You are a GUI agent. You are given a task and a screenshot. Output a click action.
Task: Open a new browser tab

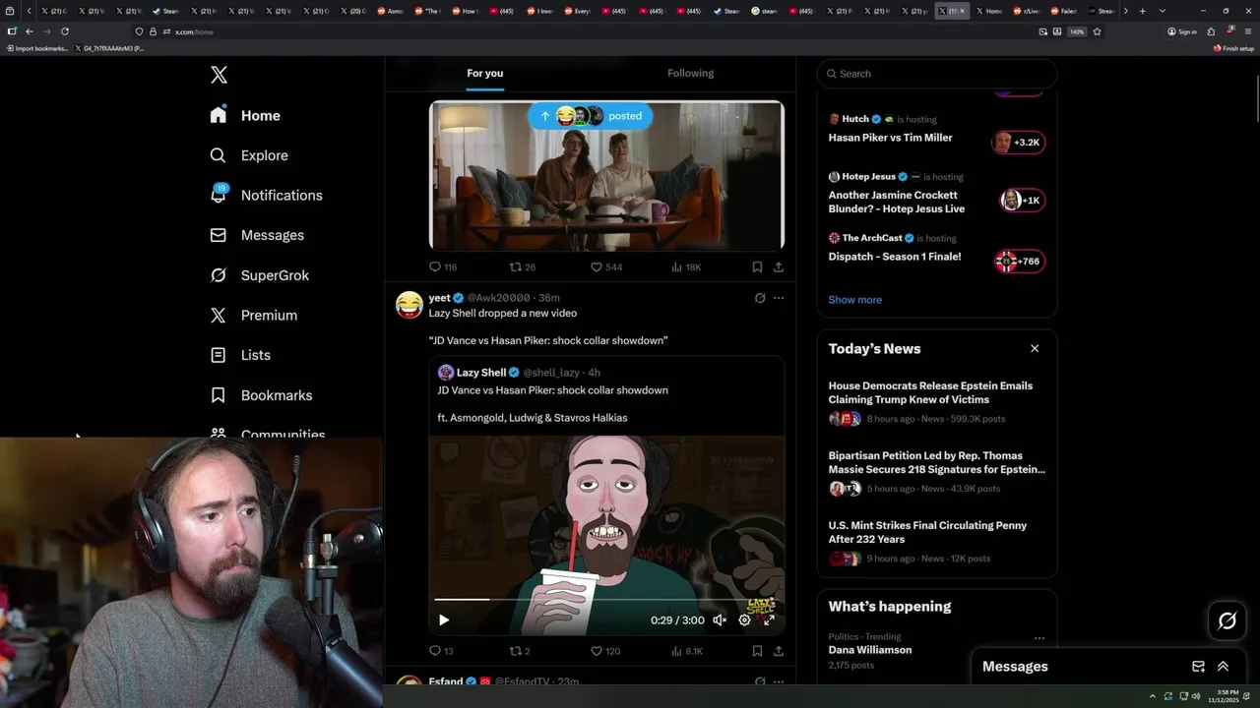(1142, 11)
